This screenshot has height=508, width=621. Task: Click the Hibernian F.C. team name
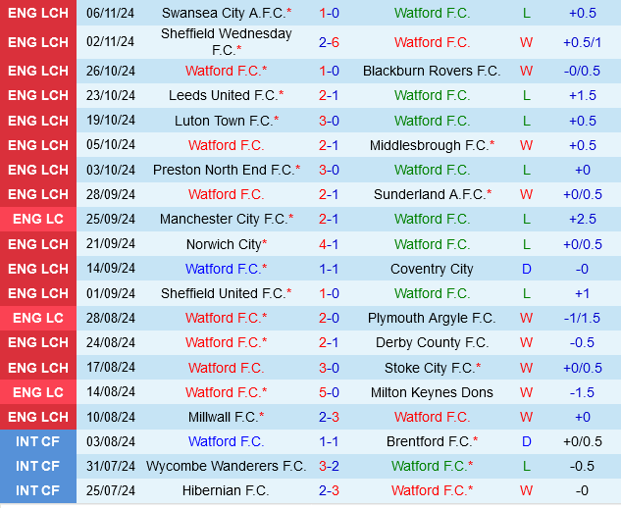(226, 490)
